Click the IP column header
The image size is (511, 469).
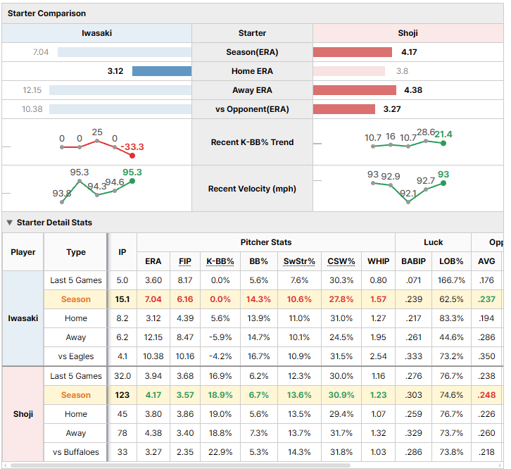coord(122,252)
